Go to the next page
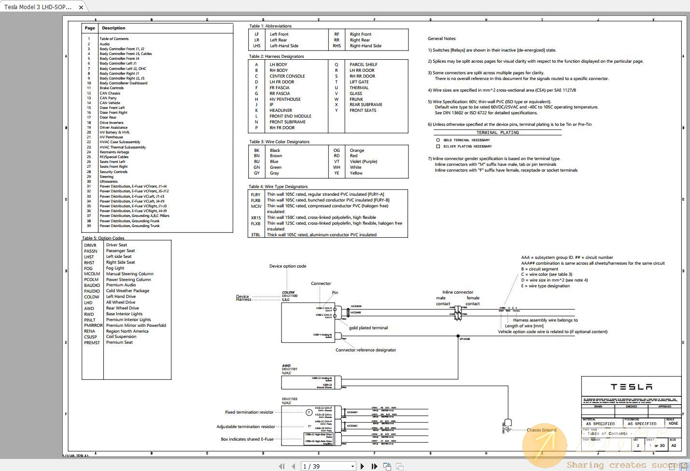The width and height of the screenshot is (690, 471). [362, 466]
